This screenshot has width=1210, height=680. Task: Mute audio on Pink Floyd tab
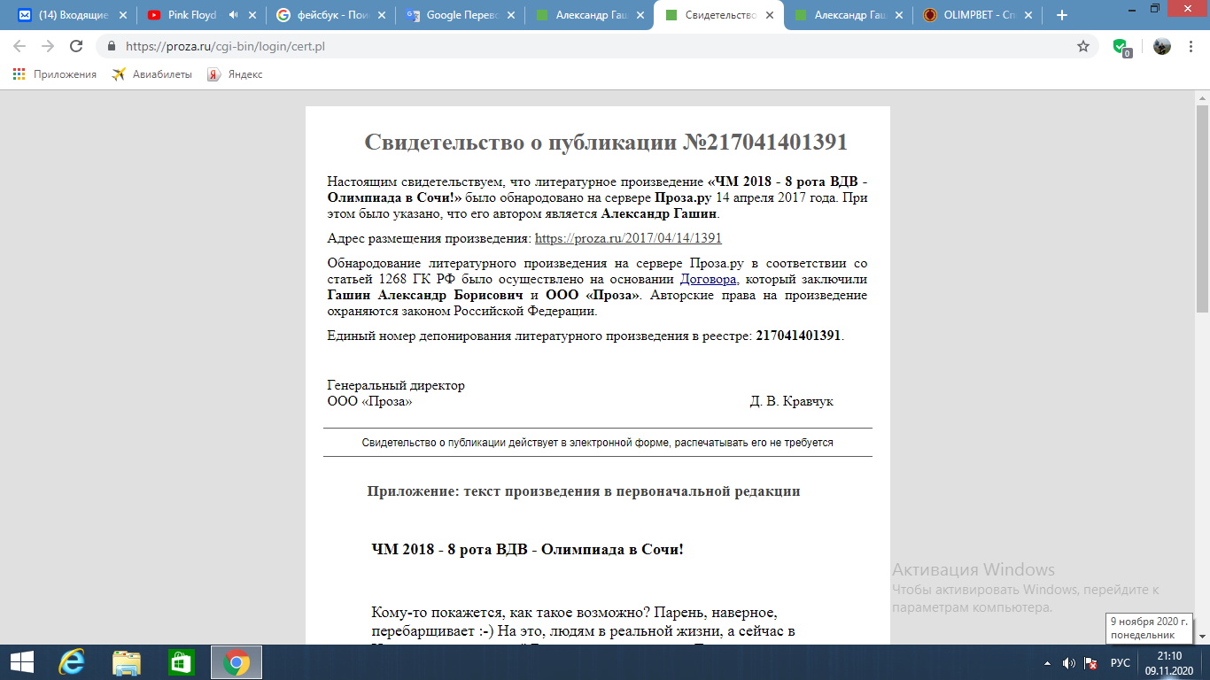(x=233, y=15)
